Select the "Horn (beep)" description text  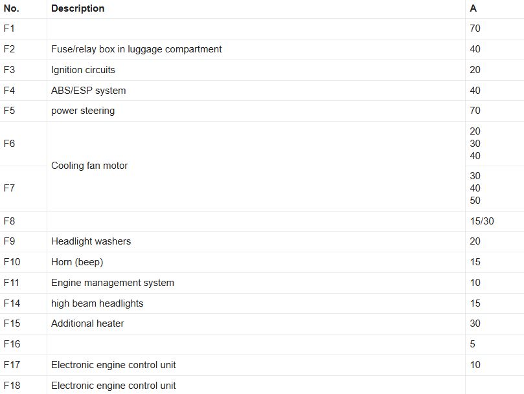[x=77, y=262]
